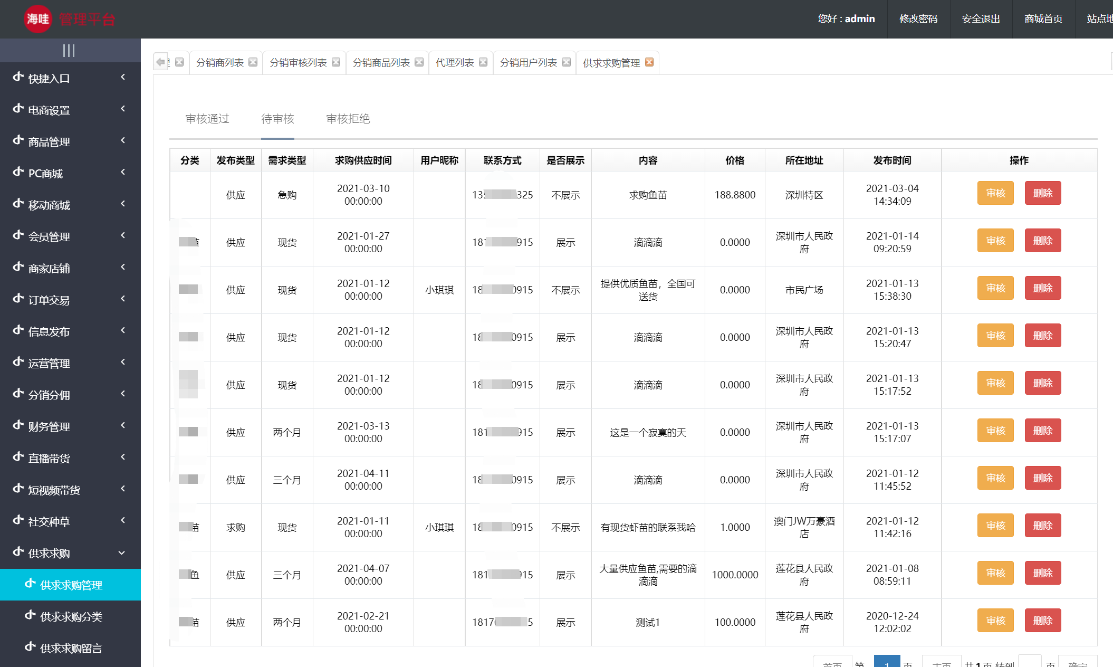Screen dimensions: 1113x667
Task: Click the 修改密码 link
Action: (x=918, y=19)
